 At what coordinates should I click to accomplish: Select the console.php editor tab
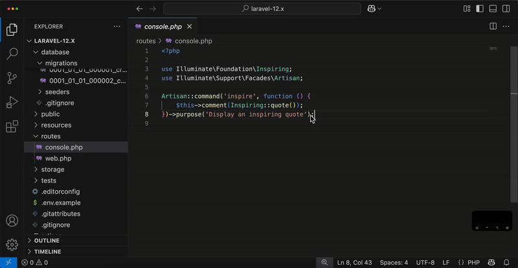[163, 27]
